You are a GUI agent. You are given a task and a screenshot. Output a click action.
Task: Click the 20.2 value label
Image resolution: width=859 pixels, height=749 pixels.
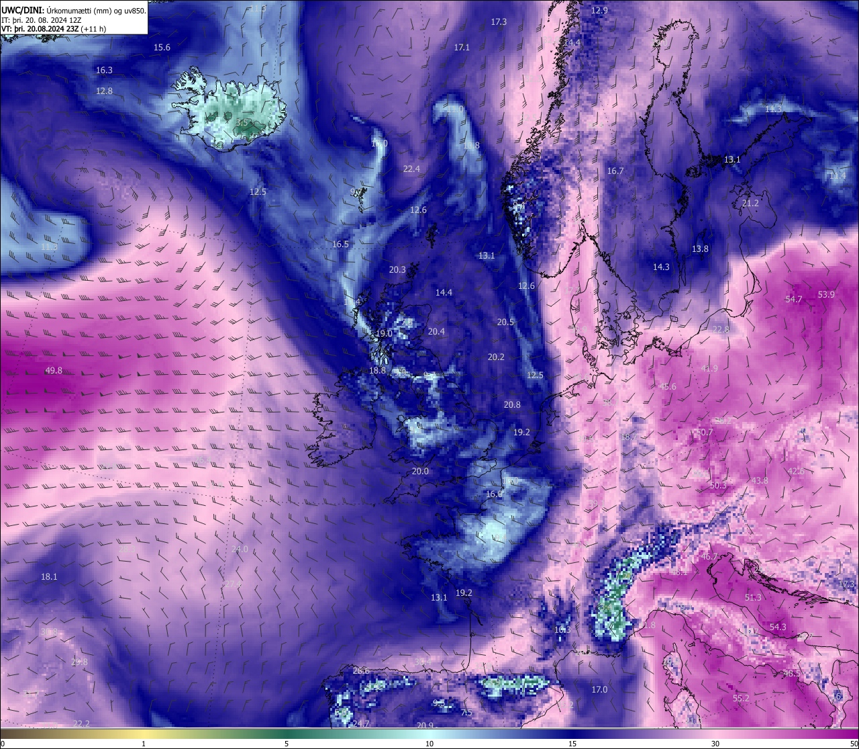[x=496, y=357]
